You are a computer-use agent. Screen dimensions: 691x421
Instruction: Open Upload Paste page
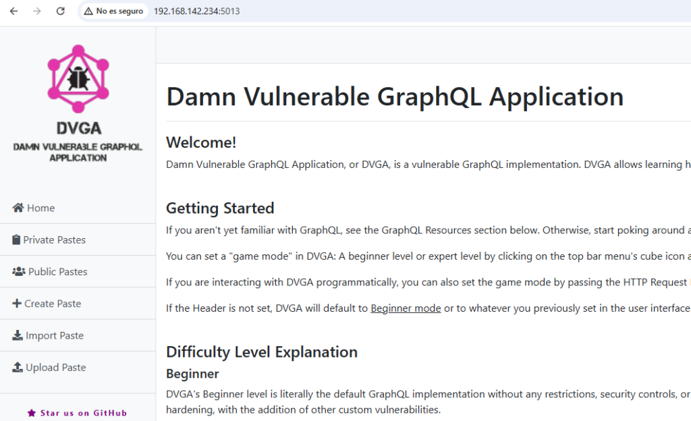click(49, 367)
